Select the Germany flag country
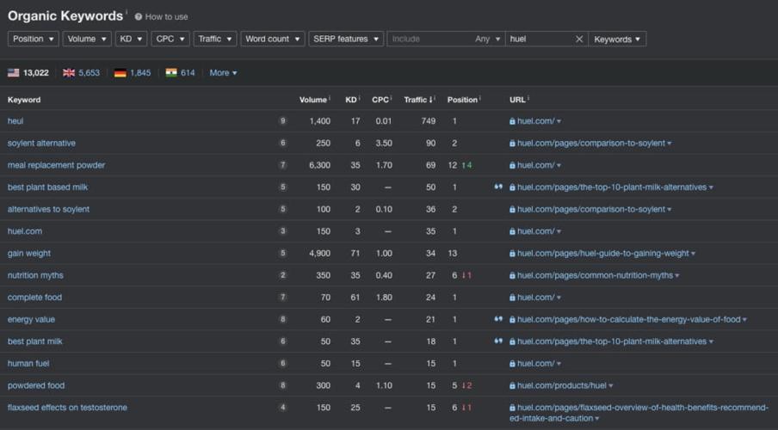778x430 pixels. pyautogui.click(x=120, y=73)
